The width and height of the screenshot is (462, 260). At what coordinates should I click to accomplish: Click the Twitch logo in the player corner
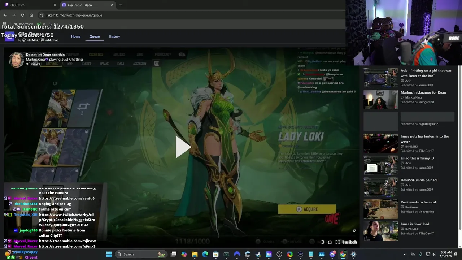pyautogui.click(x=349, y=242)
